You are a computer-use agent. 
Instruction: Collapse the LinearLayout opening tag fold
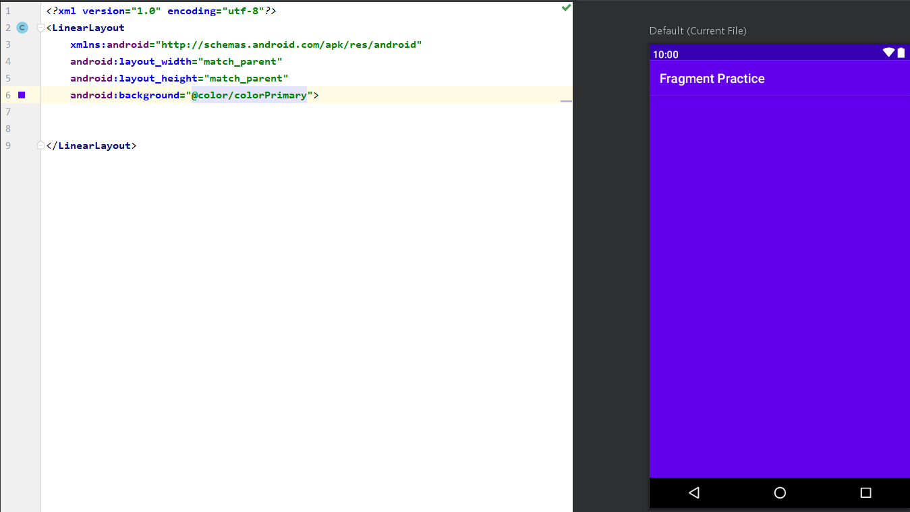(x=40, y=28)
